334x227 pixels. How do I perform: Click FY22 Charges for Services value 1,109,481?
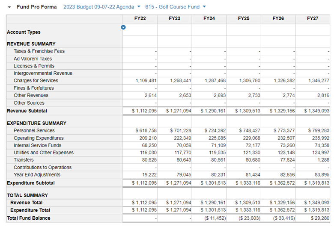pyautogui.click(x=146, y=80)
